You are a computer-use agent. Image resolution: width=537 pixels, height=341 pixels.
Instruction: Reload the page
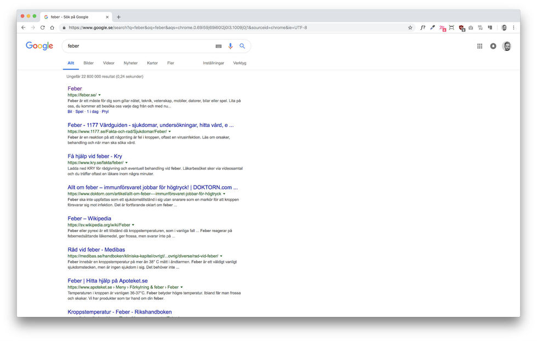(x=42, y=26)
